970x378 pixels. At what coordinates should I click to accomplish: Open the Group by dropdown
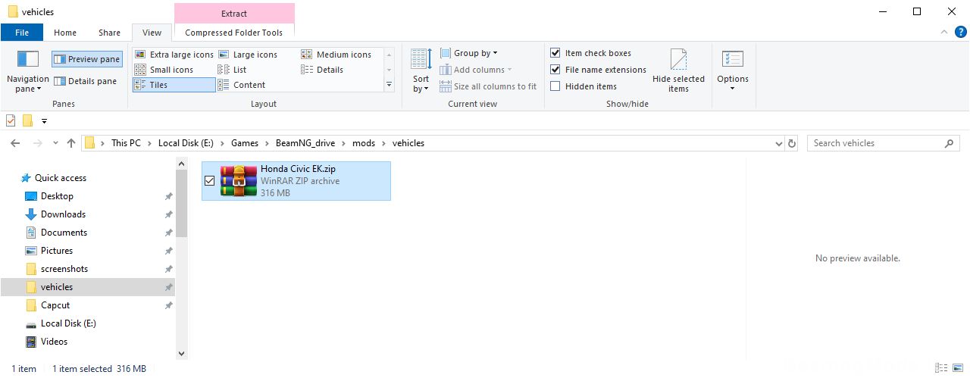[x=468, y=53]
